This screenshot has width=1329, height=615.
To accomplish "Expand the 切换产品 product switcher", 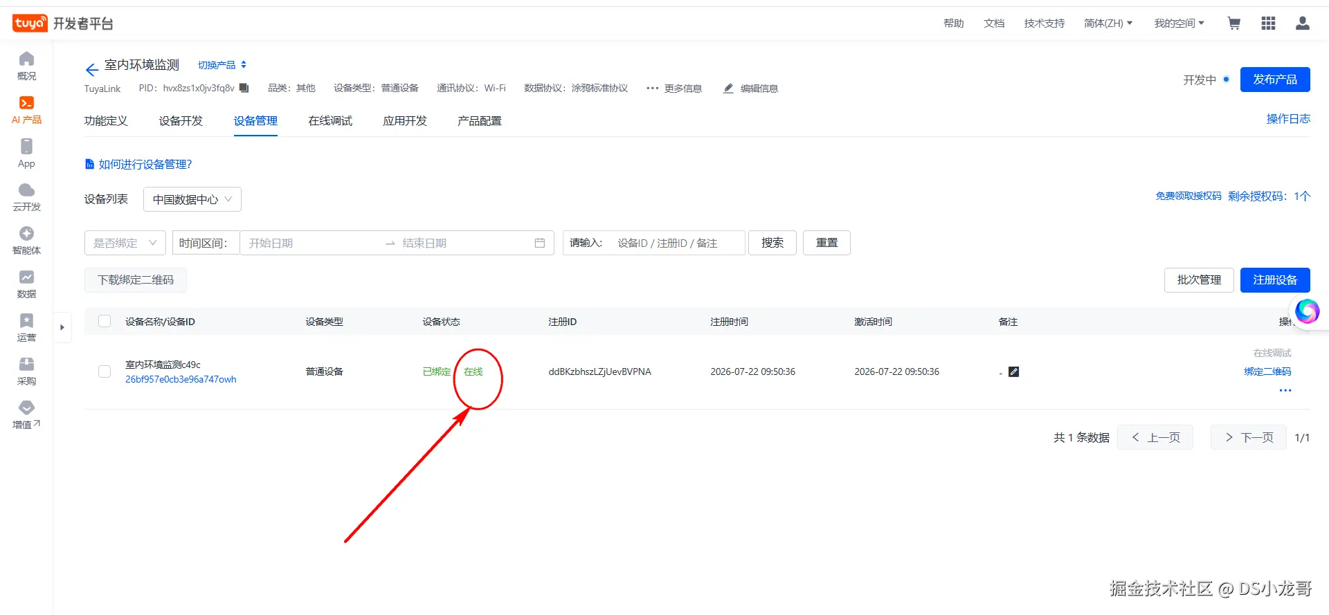I will pos(222,65).
